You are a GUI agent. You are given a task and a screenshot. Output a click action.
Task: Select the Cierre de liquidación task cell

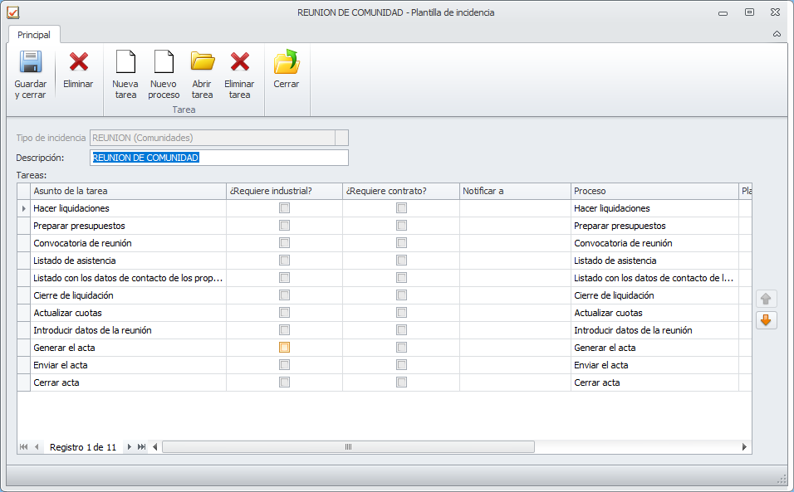[x=128, y=295]
